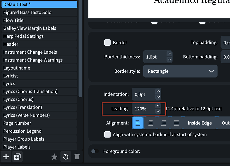
Task: Click the Inside Edge alignment button
Action: coord(199,123)
